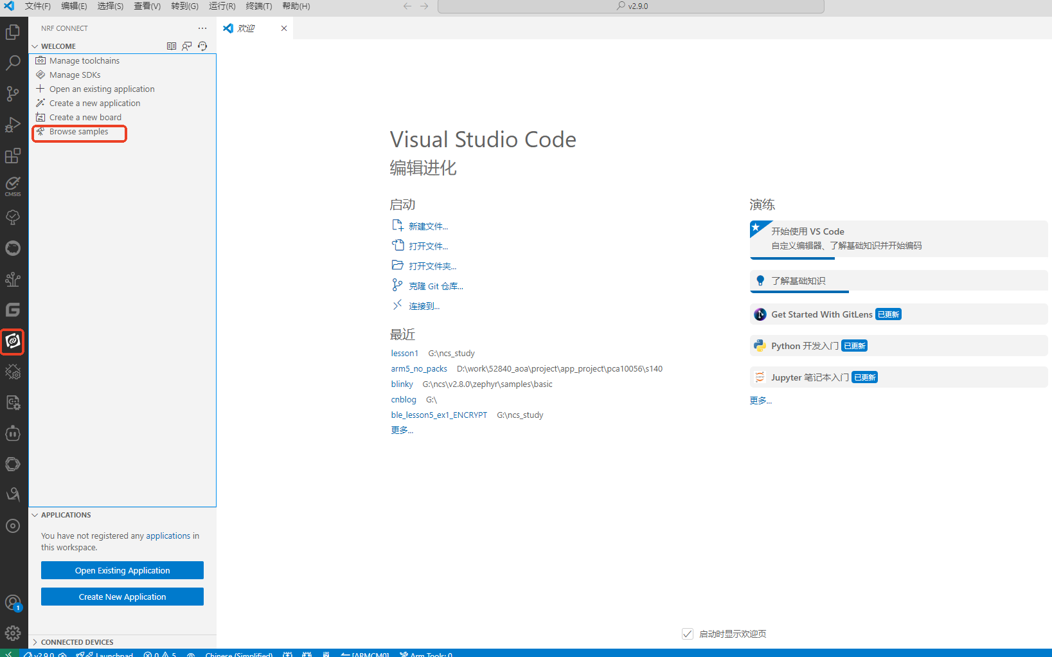The image size is (1052, 657).
Task: Click the round pig-face activity bar icon
Action: click(13, 248)
